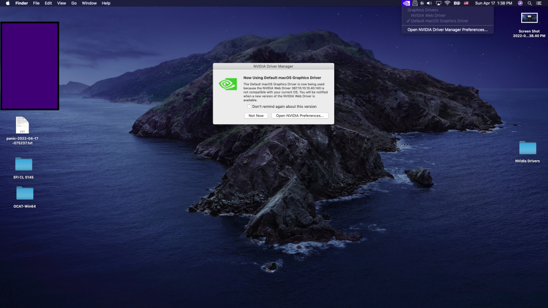Image resolution: width=548 pixels, height=308 pixels.
Task: Open the Window menu
Action: pos(89,3)
